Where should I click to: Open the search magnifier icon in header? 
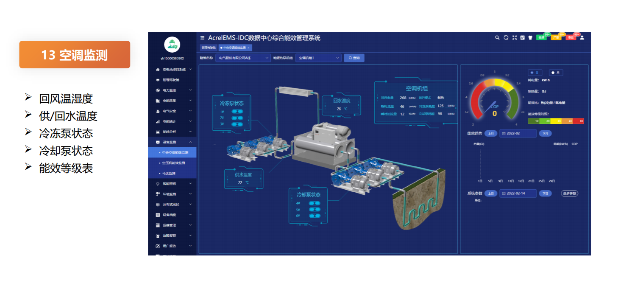(497, 37)
